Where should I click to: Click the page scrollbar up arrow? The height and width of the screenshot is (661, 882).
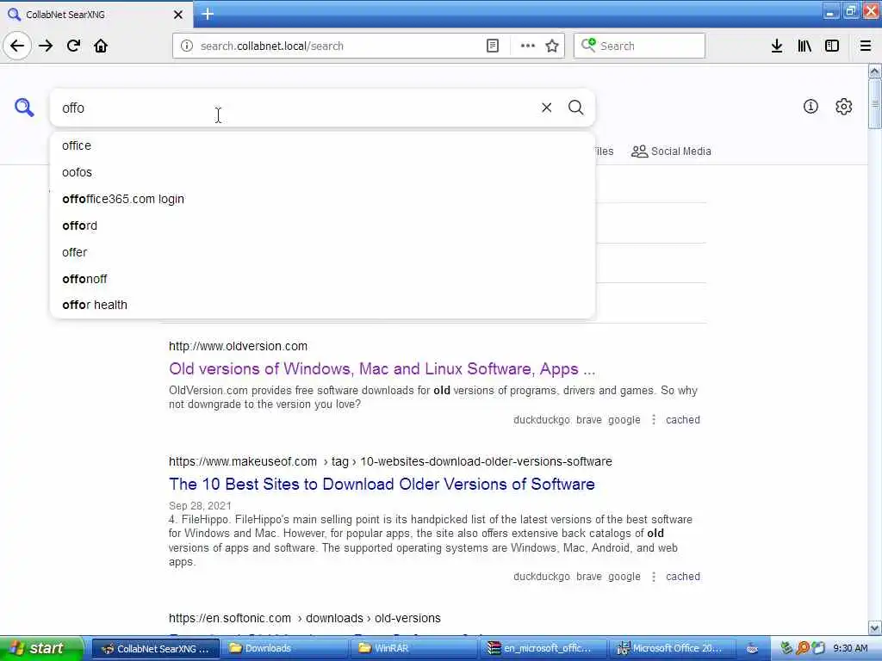pyautogui.click(x=874, y=71)
